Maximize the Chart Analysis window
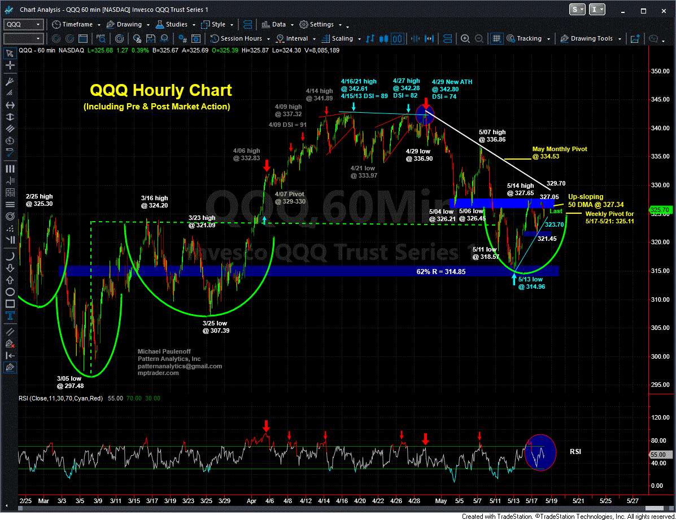Viewport: 676px width, 520px height. click(643, 10)
